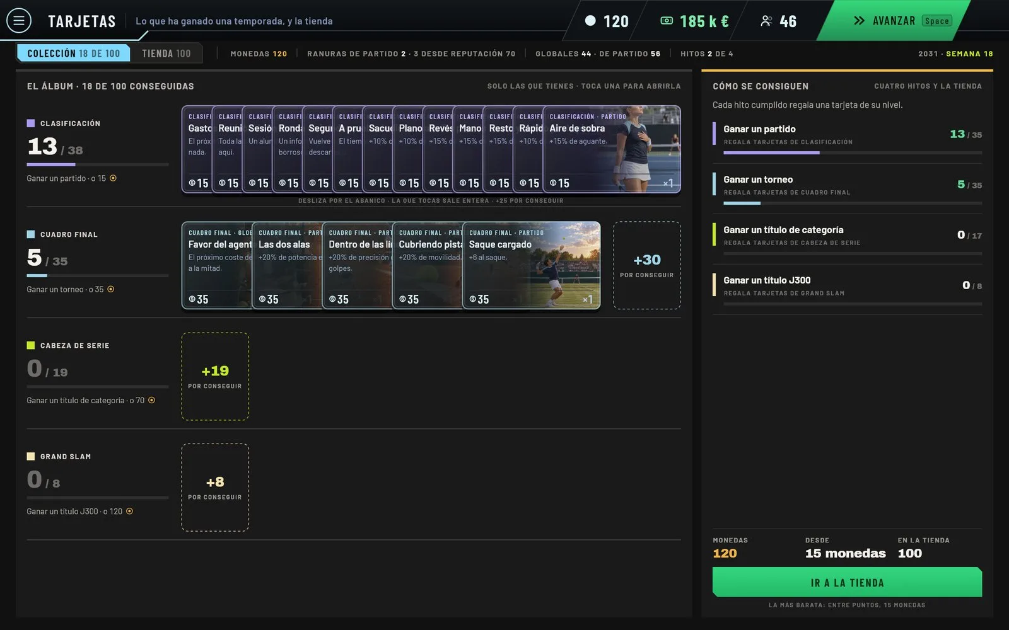Screen dimensions: 1009x630
Task: Open the 'Sesió' Clasificación card
Action: click(x=257, y=149)
